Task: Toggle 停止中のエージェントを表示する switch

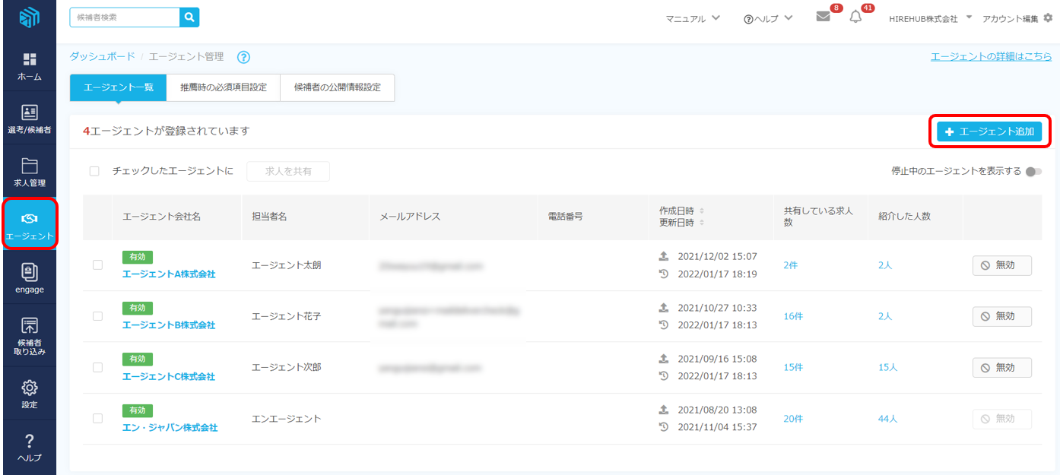Action: pos(1033,172)
